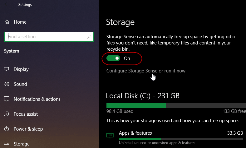Click the Home house icon
246x148 pixels.
pos(7,22)
